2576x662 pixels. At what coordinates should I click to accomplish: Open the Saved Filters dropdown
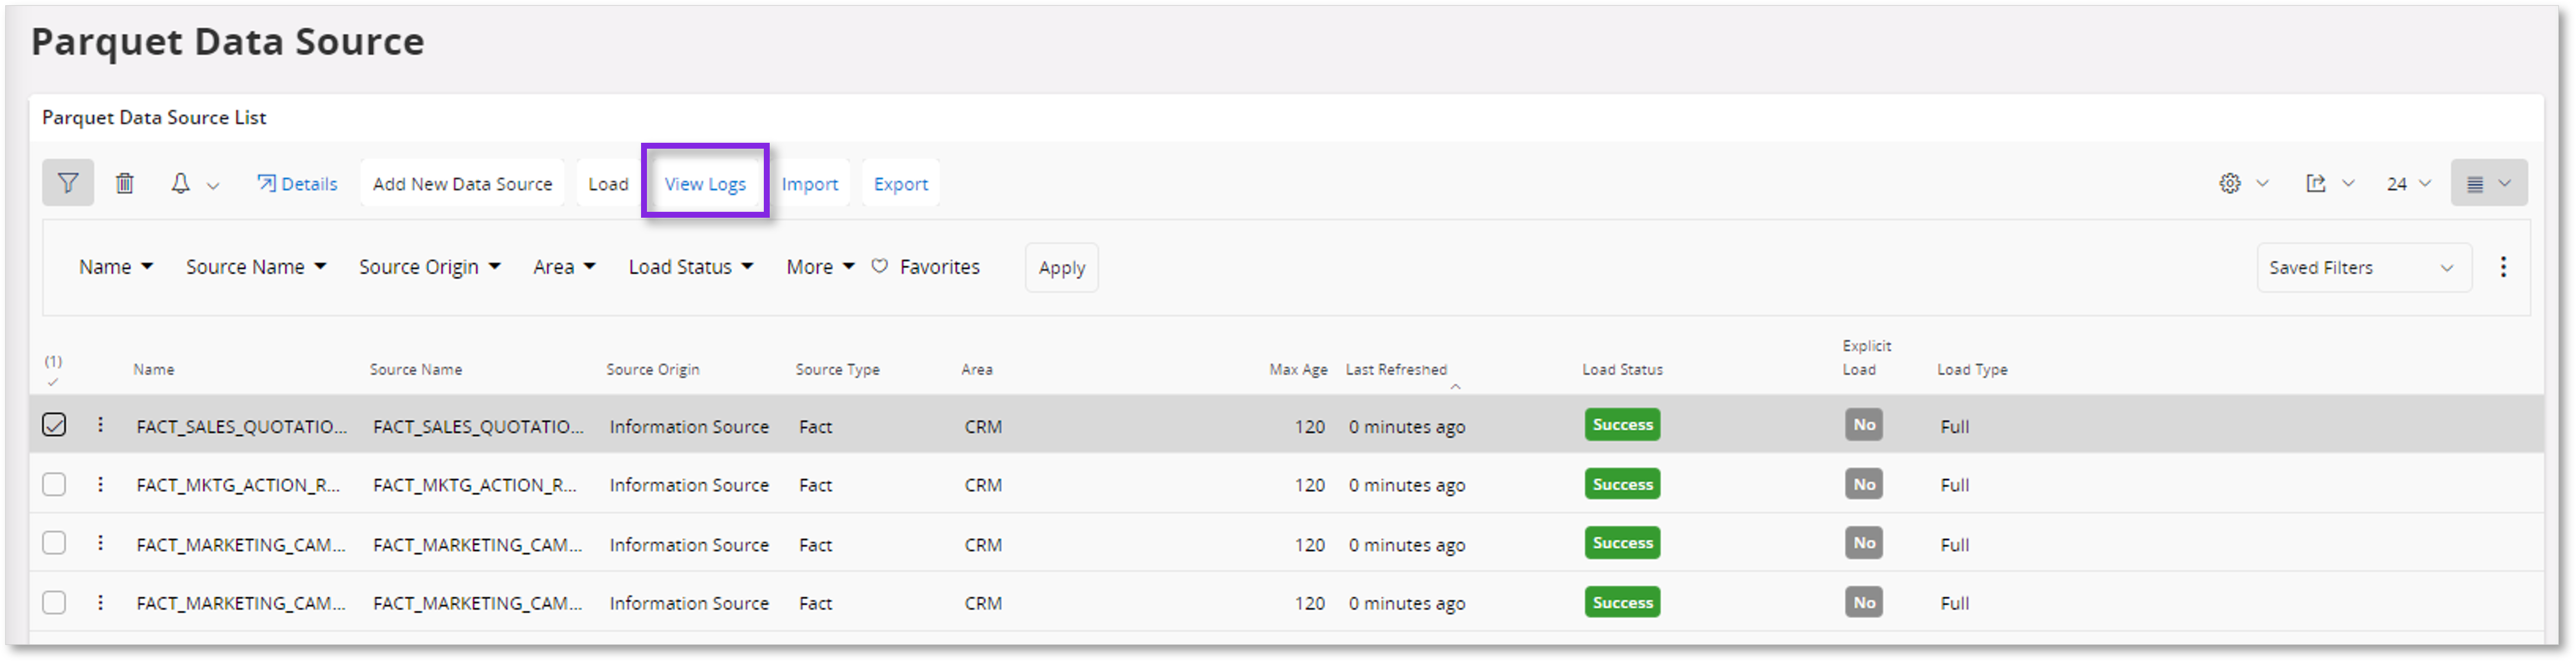[2363, 267]
